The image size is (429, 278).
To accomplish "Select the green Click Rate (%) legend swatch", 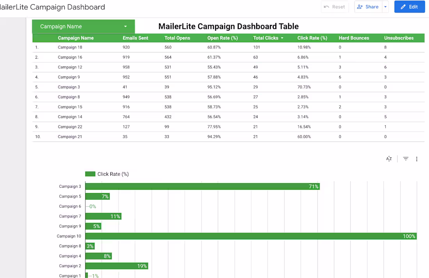I will (90, 174).
